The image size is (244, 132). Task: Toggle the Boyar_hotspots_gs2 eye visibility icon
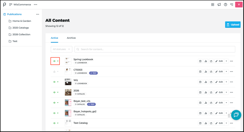[54, 113]
